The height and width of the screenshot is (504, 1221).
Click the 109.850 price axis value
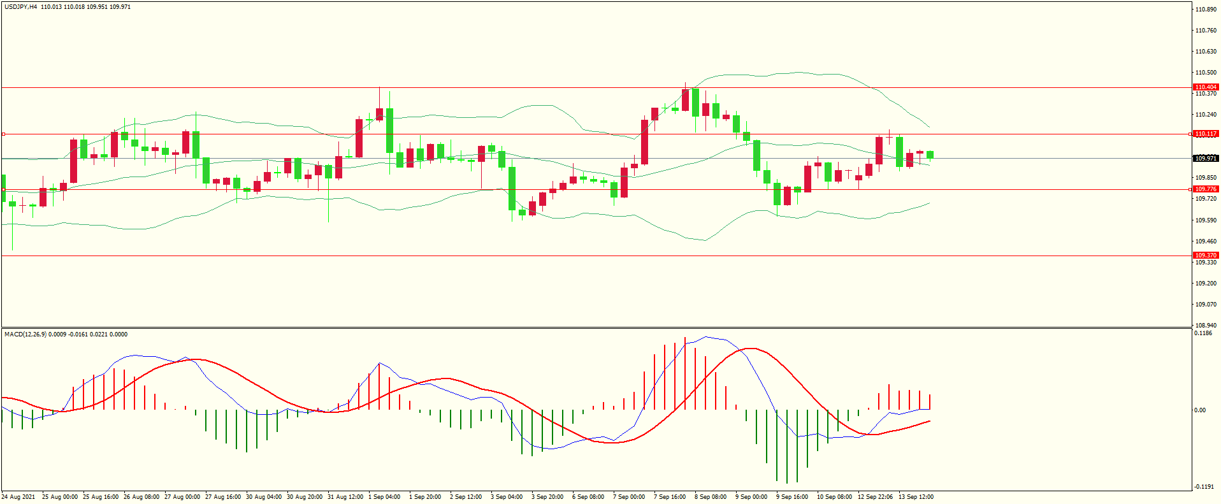[1206, 178]
